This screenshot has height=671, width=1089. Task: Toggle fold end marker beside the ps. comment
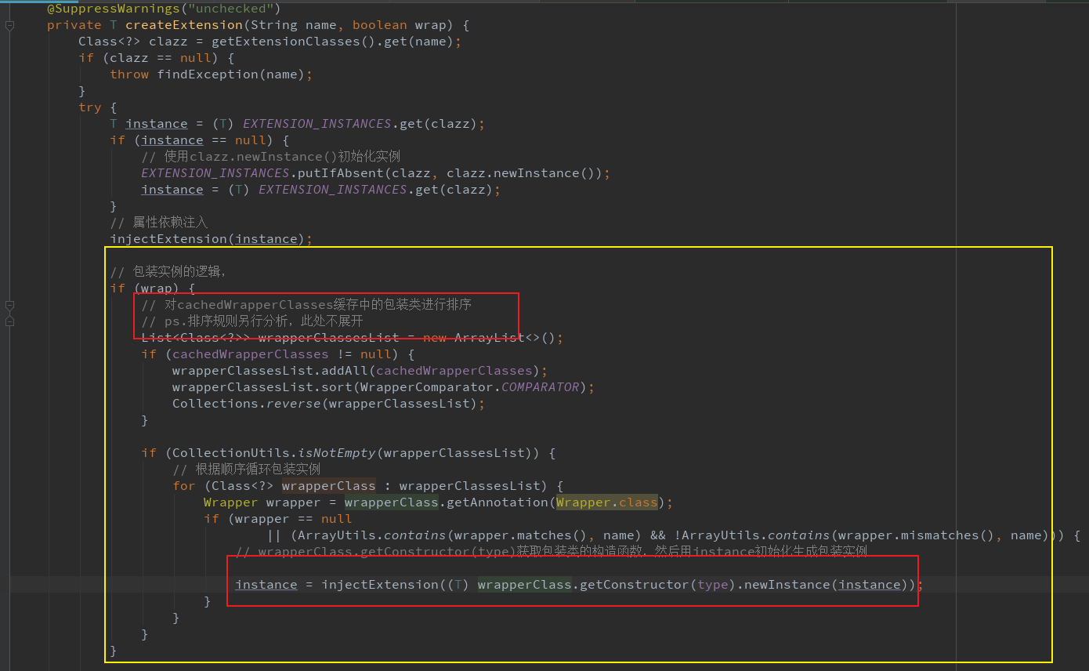9,321
